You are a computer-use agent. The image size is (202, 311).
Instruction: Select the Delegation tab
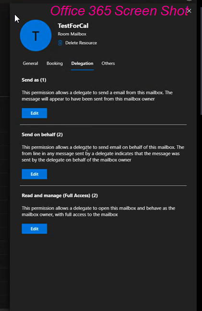(x=82, y=63)
